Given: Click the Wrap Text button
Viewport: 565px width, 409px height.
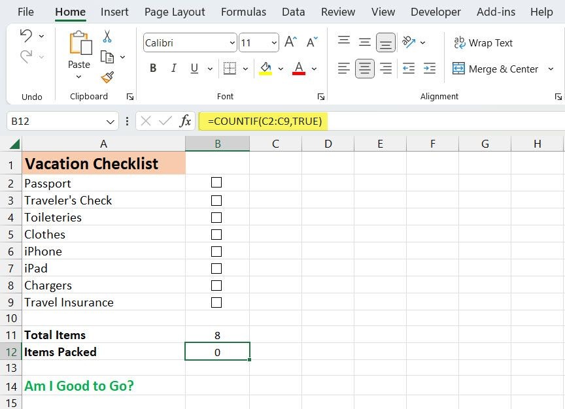Looking at the screenshot, I should point(483,43).
